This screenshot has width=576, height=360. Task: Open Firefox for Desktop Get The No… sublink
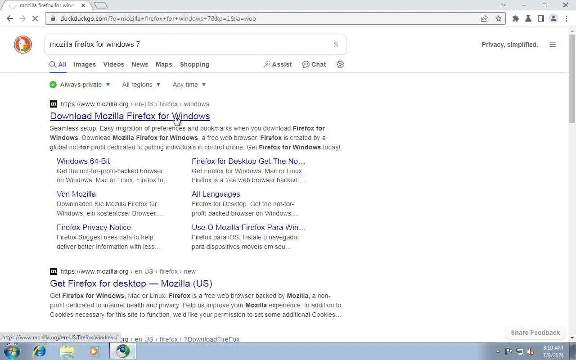pyautogui.click(x=248, y=161)
